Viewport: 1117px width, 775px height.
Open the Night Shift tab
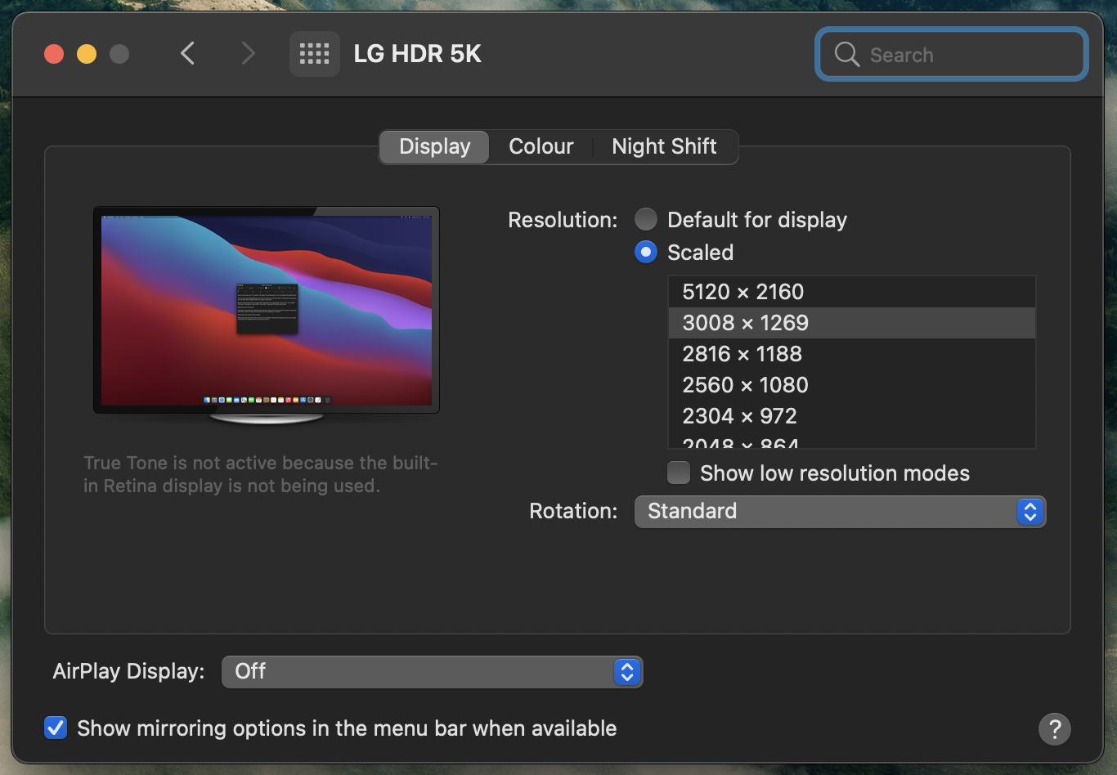[664, 147]
